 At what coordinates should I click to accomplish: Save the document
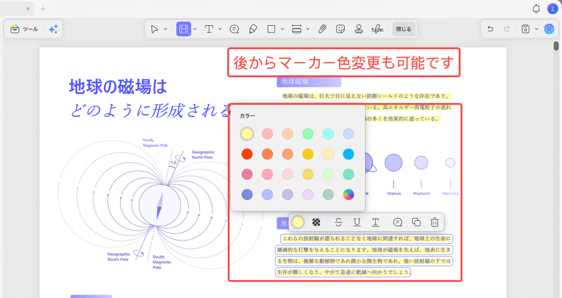pyautogui.click(x=525, y=29)
